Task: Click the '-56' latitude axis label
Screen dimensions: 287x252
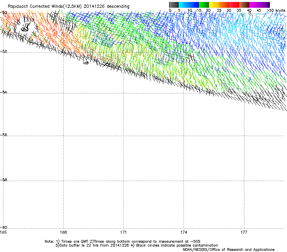Action: (3, 135)
